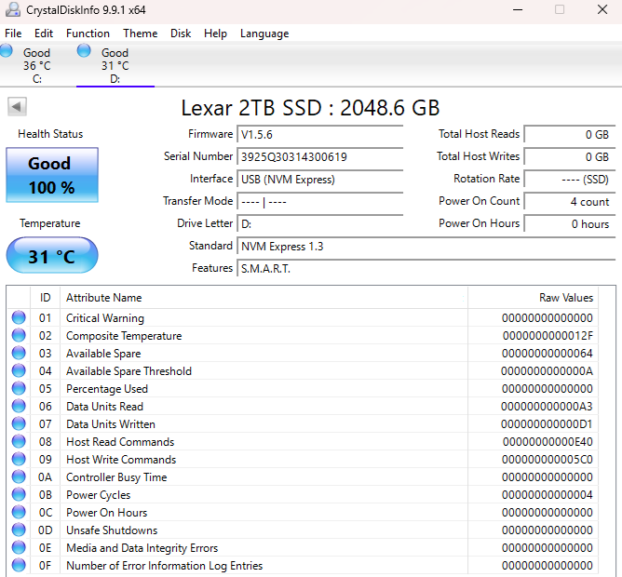
Task: Click the Data Units Written status orb
Action: 19,423
